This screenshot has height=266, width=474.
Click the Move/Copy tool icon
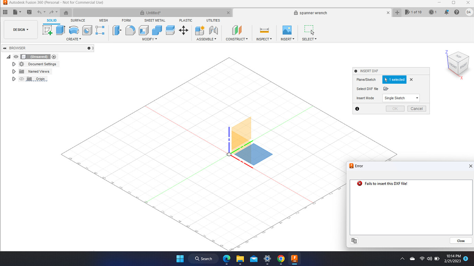pyautogui.click(x=183, y=30)
